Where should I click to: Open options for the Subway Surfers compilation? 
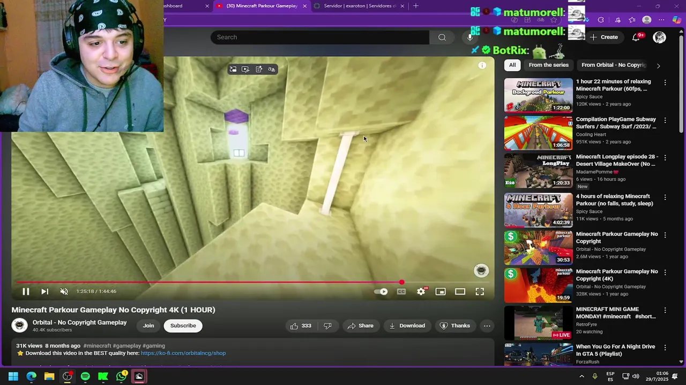pos(665,121)
